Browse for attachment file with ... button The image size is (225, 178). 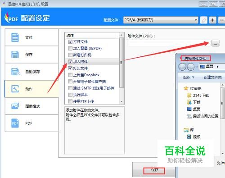click(x=216, y=43)
